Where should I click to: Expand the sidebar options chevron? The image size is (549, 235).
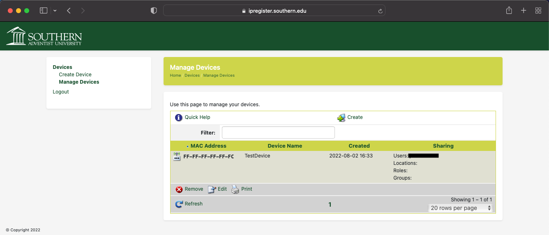(55, 11)
